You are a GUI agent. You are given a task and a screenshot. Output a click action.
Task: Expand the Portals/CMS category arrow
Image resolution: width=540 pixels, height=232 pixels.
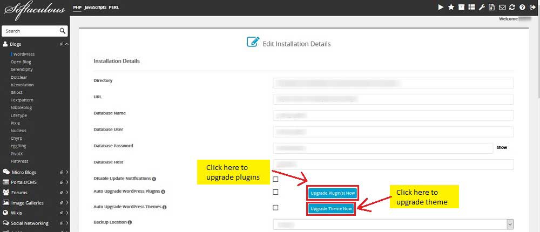(67, 182)
